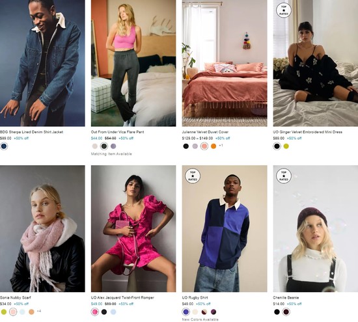
Task: Expand +4 more colors for Sonia Nubby Scarf
Action: 39,311
